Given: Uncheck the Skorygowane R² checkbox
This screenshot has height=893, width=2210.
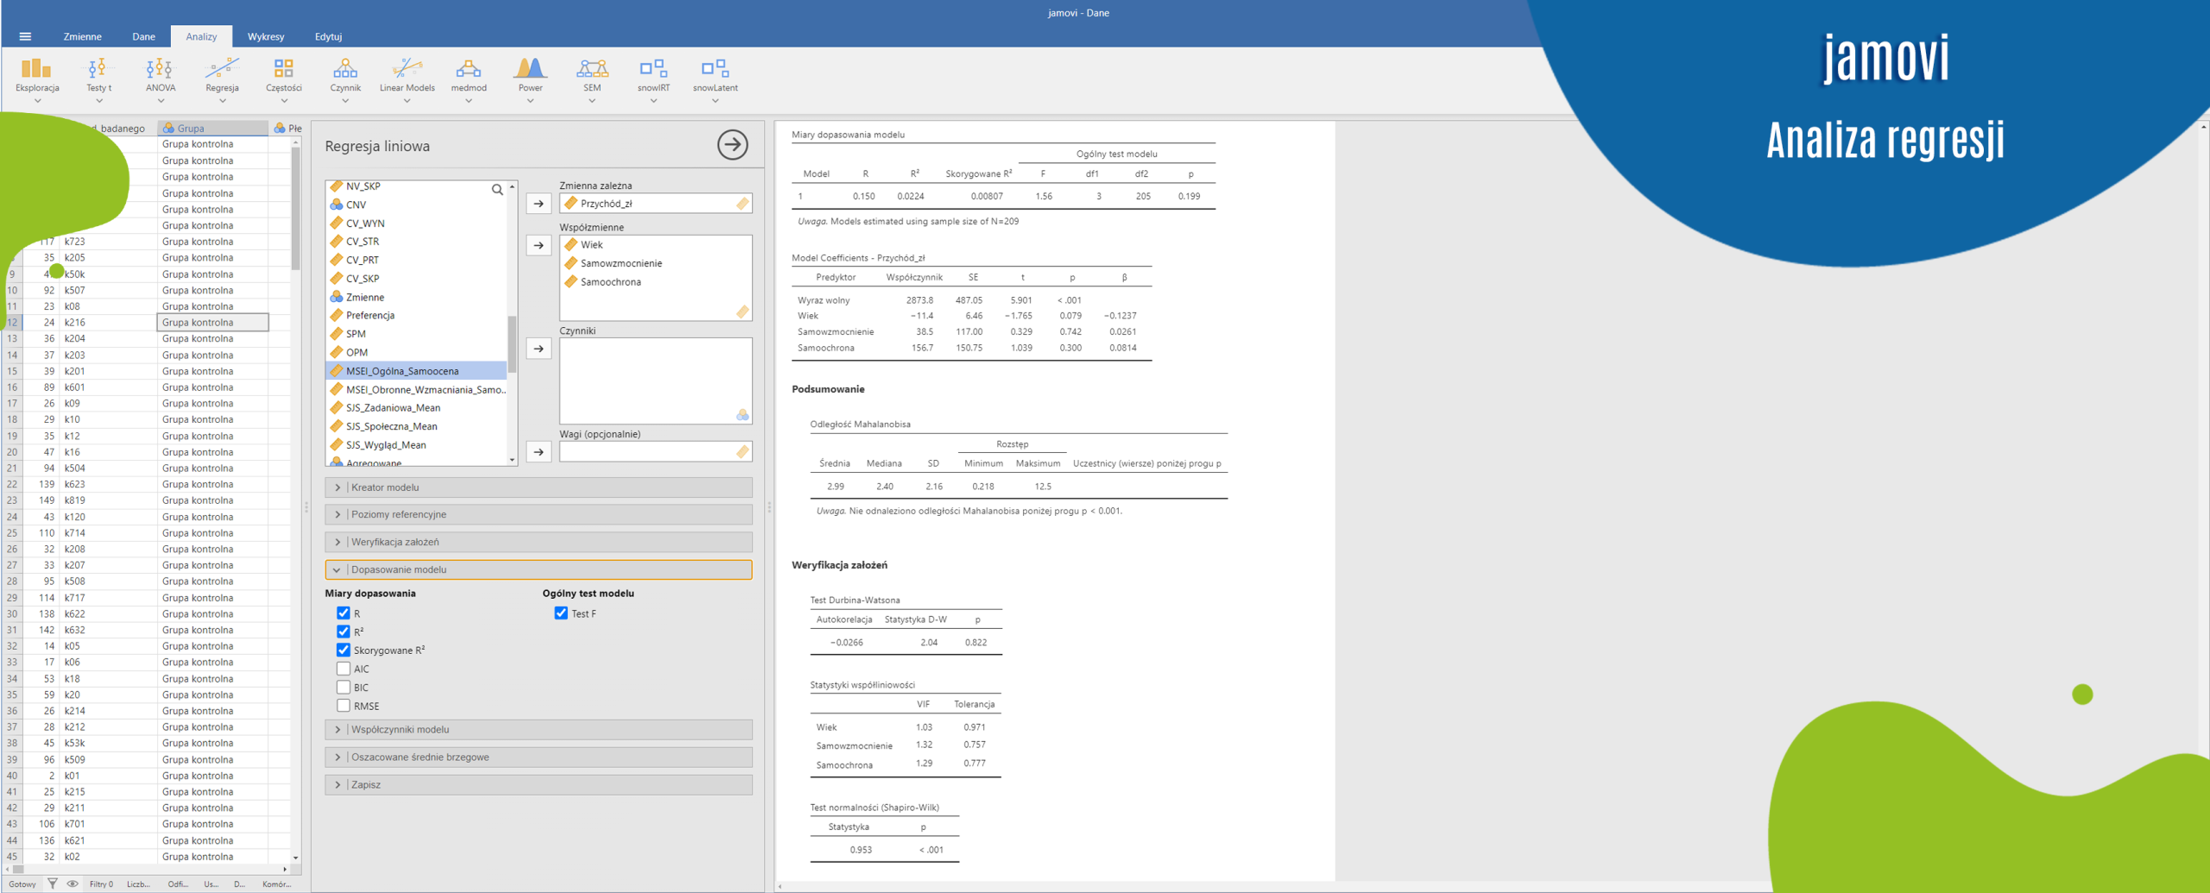Looking at the screenshot, I should click(x=344, y=650).
